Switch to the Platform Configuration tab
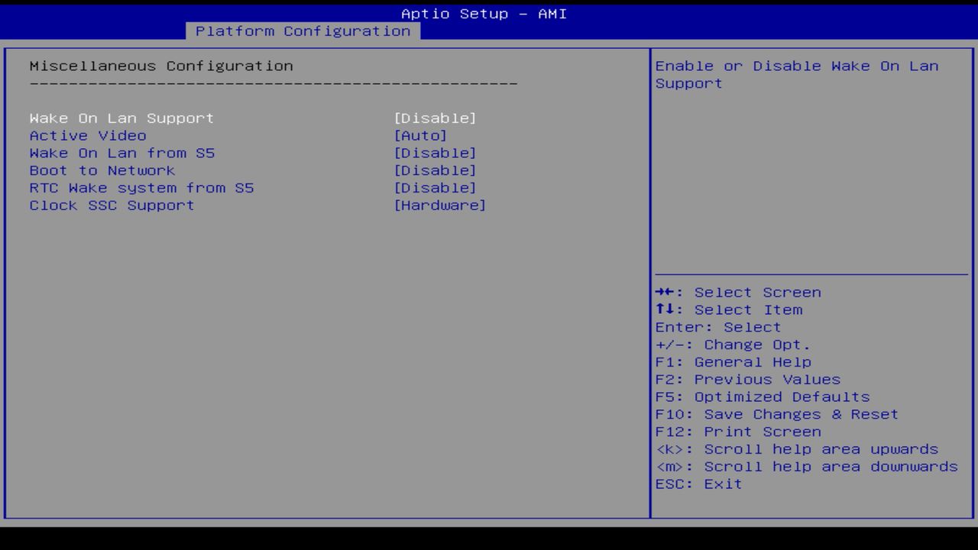Screen dimensions: 978x550 coord(303,31)
